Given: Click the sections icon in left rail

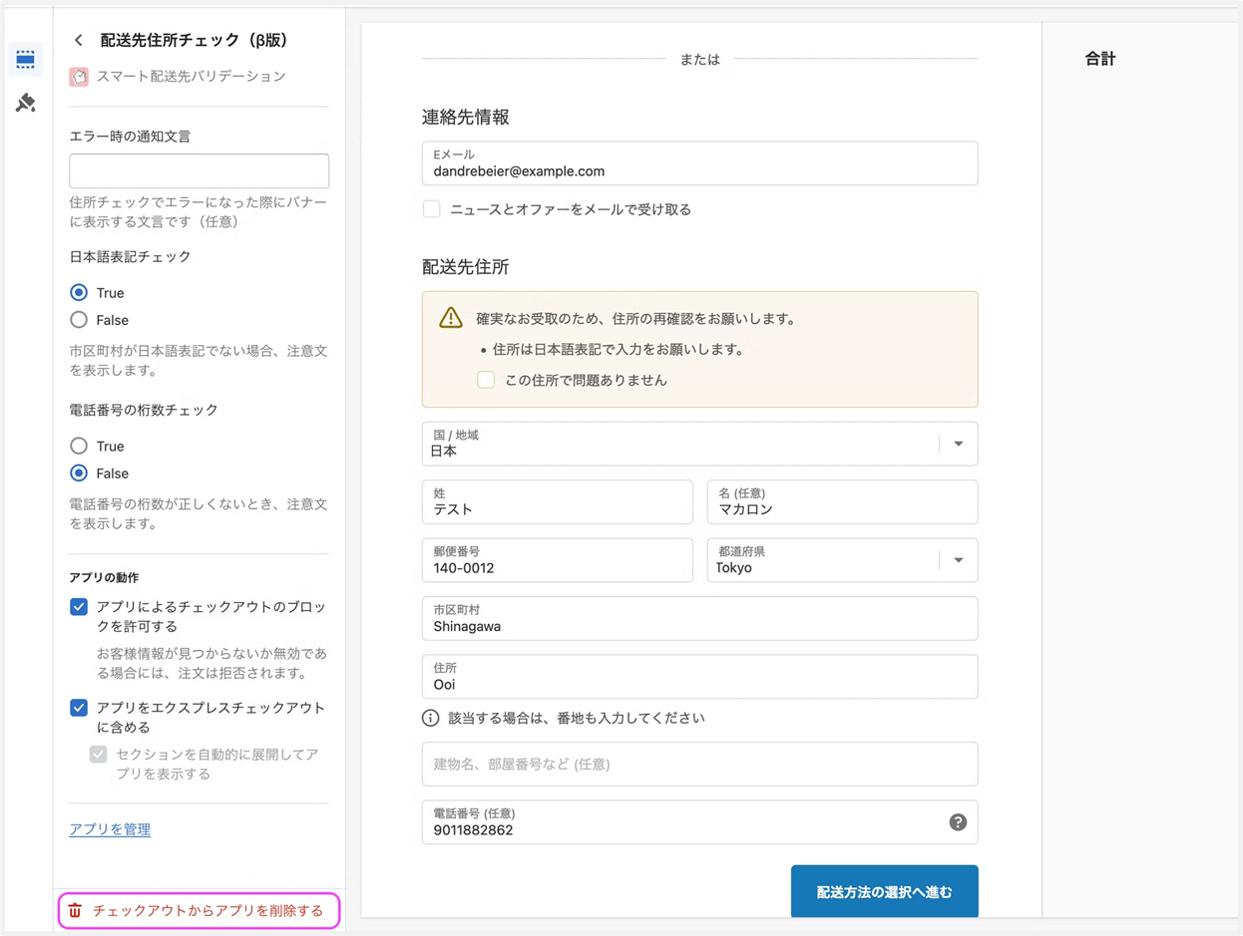Looking at the screenshot, I should click(x=26, y=60).
